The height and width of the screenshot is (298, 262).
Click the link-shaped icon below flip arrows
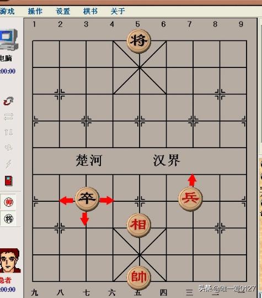coord(8,147)
